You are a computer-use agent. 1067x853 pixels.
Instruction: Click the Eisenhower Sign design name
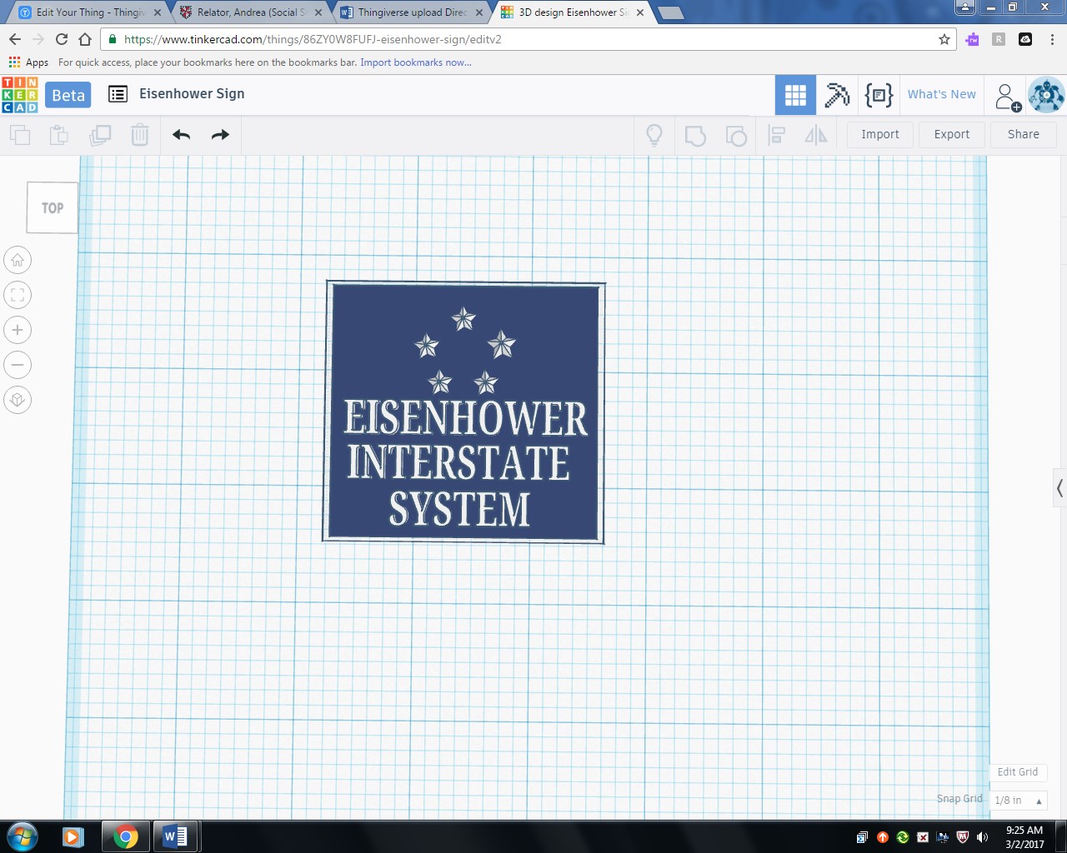point(192,94)
